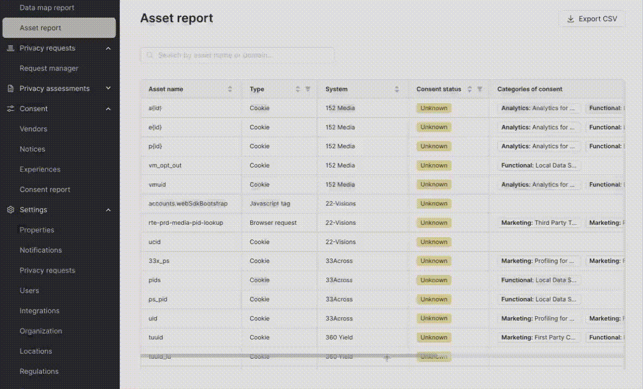Click the asset search input field
The width and height of the screenshot is (643, 389).
tap(238, 55)
